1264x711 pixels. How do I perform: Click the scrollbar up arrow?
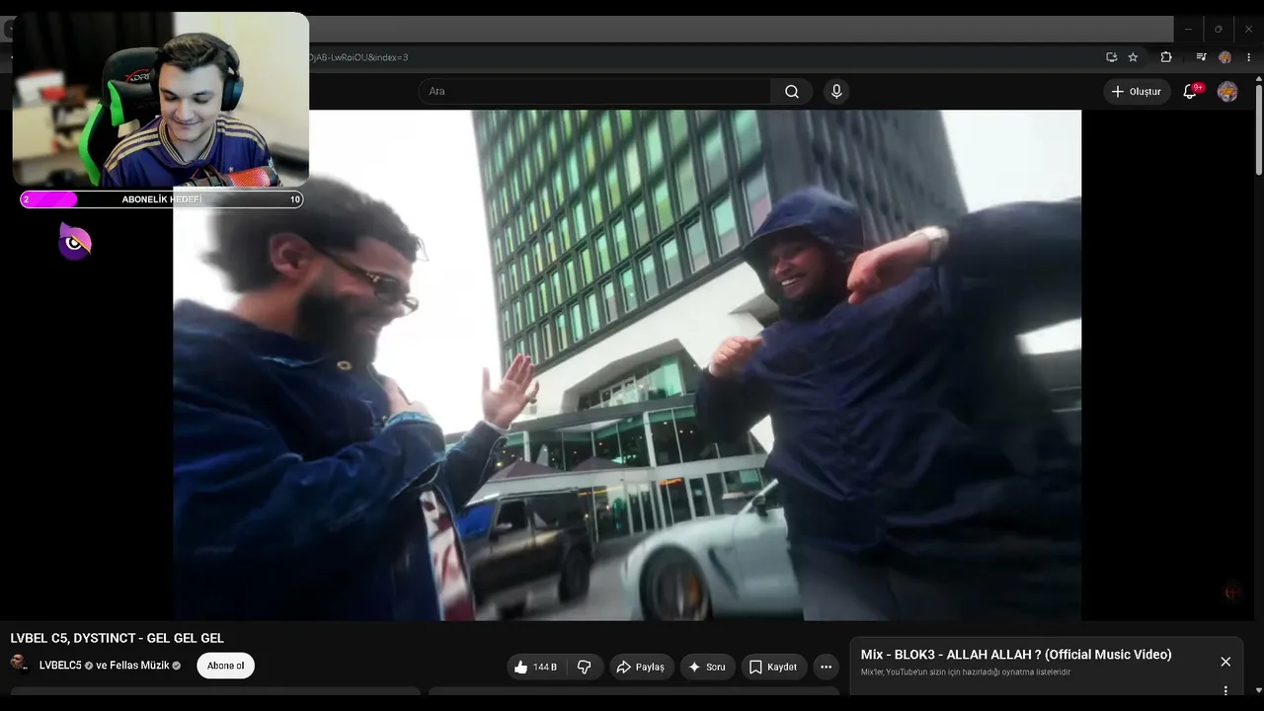point(1258,80)
